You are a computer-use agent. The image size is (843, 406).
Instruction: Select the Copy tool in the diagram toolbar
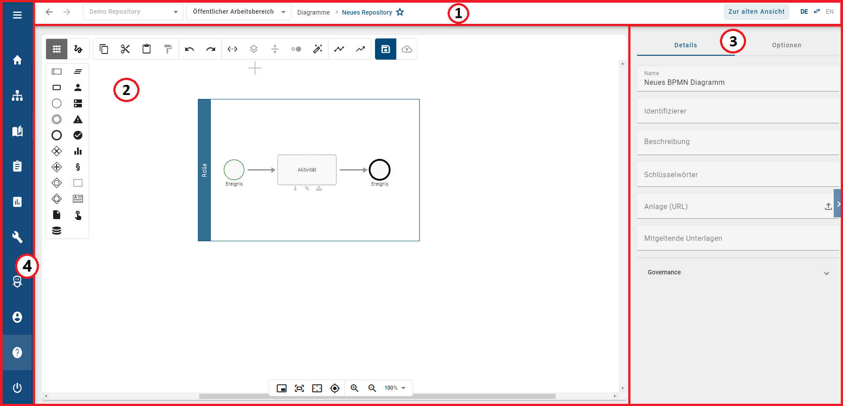point(104,49)
